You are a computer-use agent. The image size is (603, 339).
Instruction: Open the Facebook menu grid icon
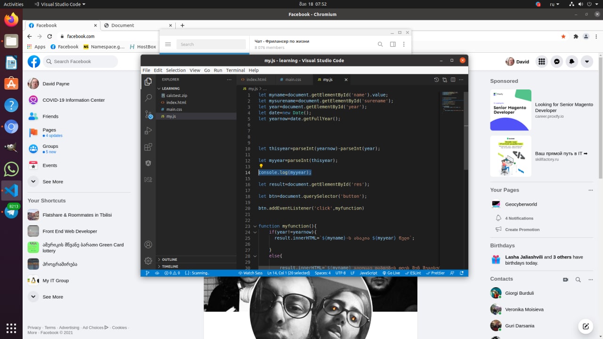pos(542,62)
